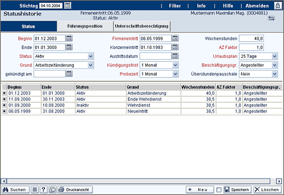Image resolution: width=284 pixels, height=195 pixels.
Task: Click the Beschäftigungsgr. column header
Action: coord(262,87)
